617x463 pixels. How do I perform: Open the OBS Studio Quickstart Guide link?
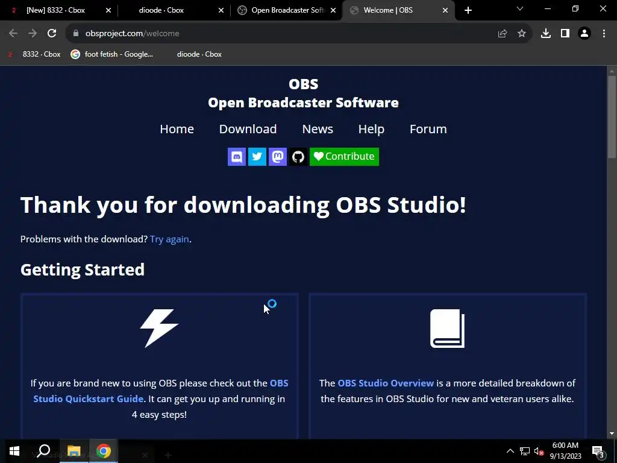(x=88, y=398)
